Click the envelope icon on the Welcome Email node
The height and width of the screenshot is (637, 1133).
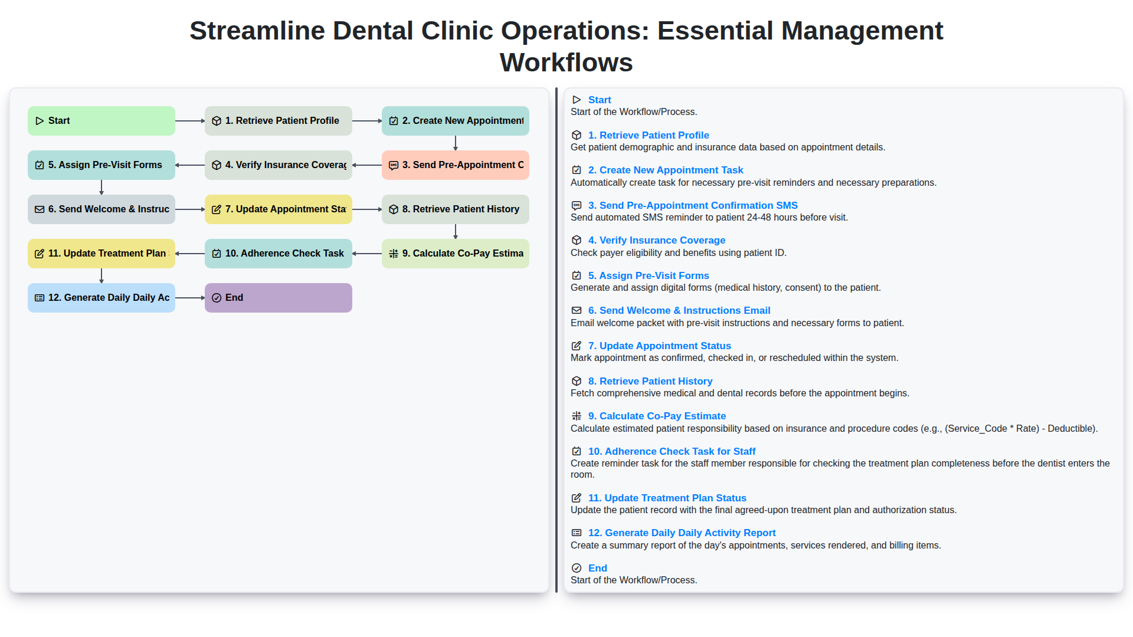coord(40,209)
